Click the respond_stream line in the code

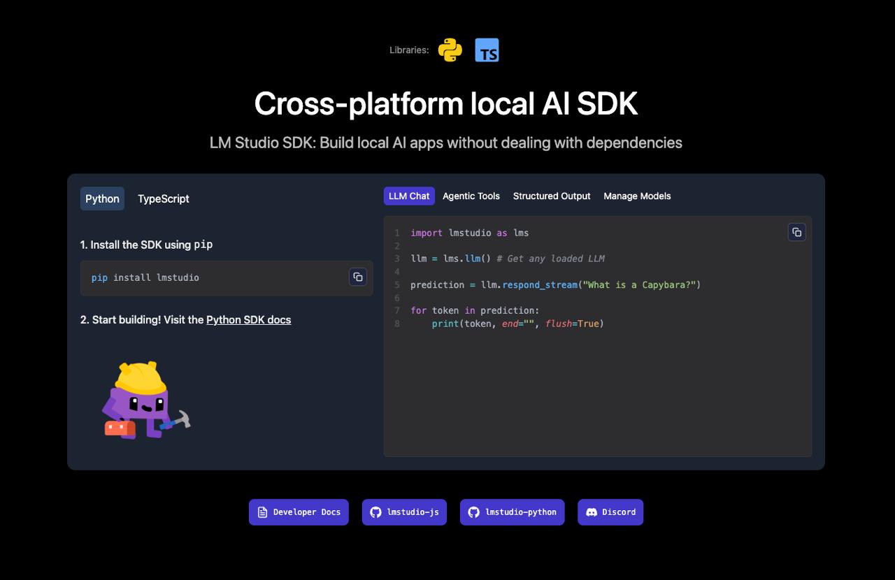(555, 285)
